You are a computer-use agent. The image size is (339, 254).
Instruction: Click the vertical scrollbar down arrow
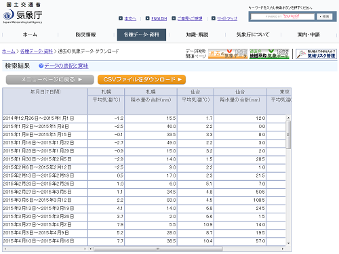288,243
